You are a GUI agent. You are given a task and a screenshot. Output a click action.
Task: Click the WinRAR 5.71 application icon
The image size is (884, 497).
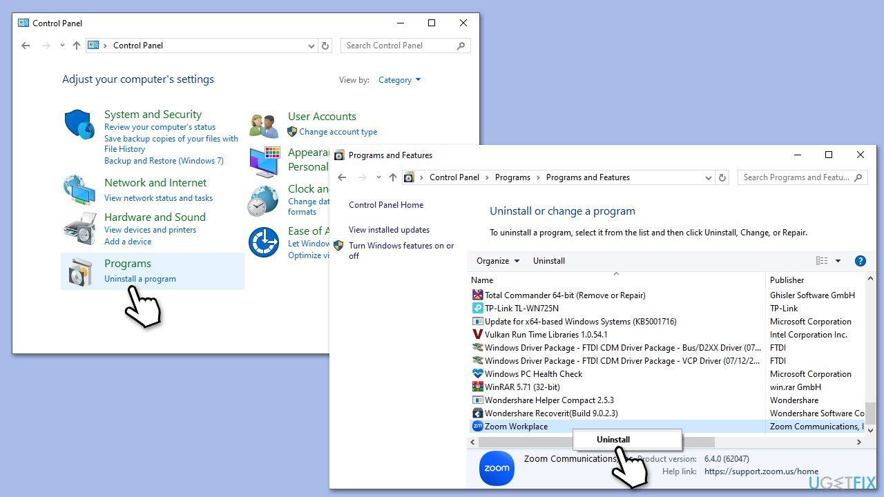477,387
